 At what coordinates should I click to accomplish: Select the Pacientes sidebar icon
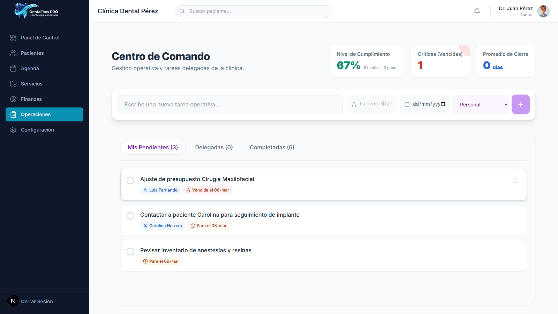tap(13, 53)
